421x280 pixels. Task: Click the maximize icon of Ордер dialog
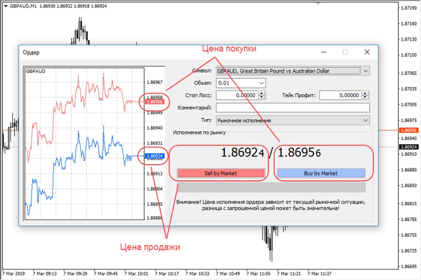(345, 52)
